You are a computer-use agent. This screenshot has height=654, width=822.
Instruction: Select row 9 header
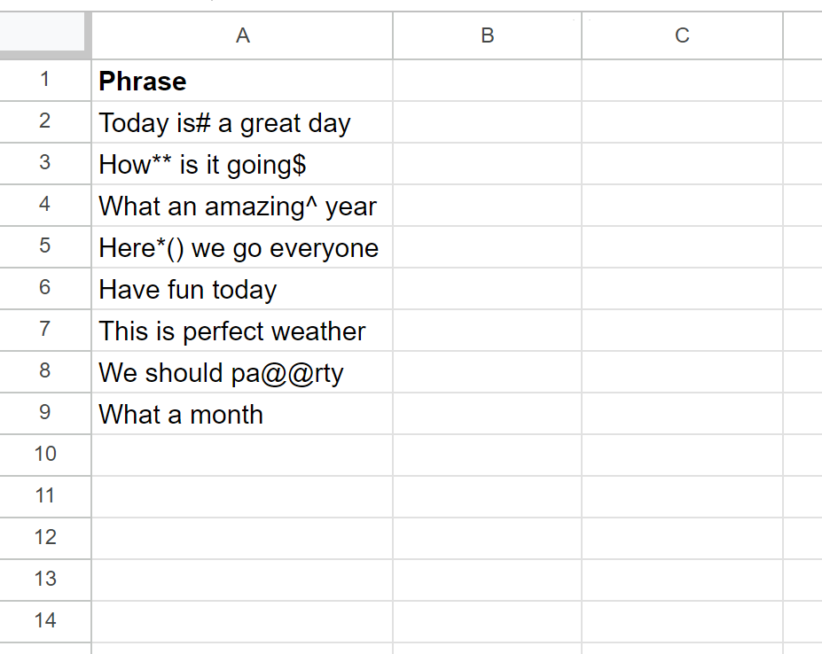45,413
